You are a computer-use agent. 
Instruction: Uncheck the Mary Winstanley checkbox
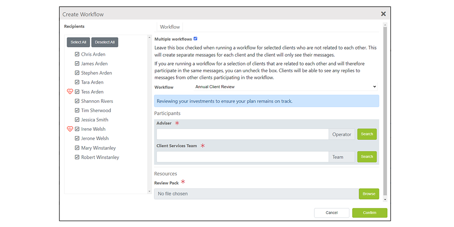coord(77,148)
